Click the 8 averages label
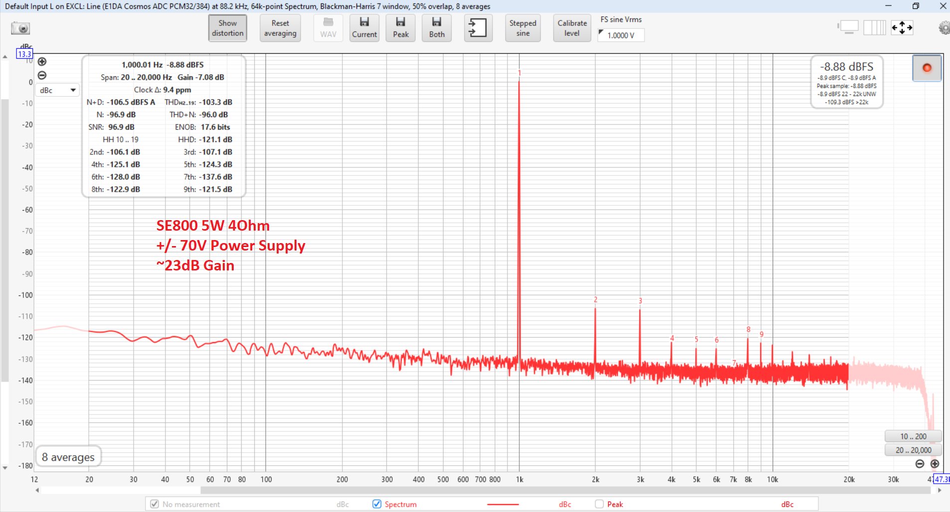 click(68, 457)
